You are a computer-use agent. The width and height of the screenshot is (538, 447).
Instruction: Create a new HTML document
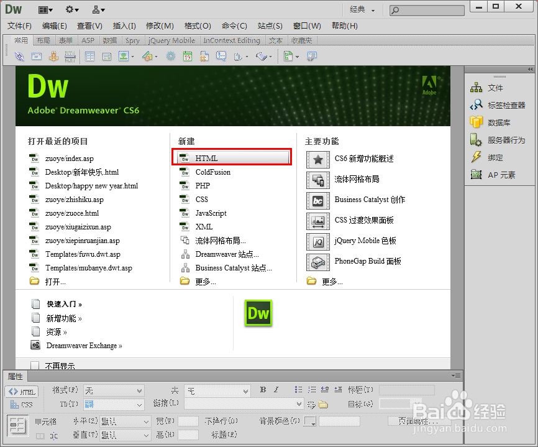click(234, 158)
